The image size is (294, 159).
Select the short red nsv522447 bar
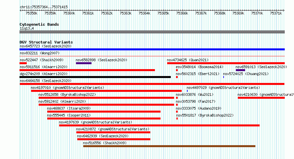coord(23,63)
